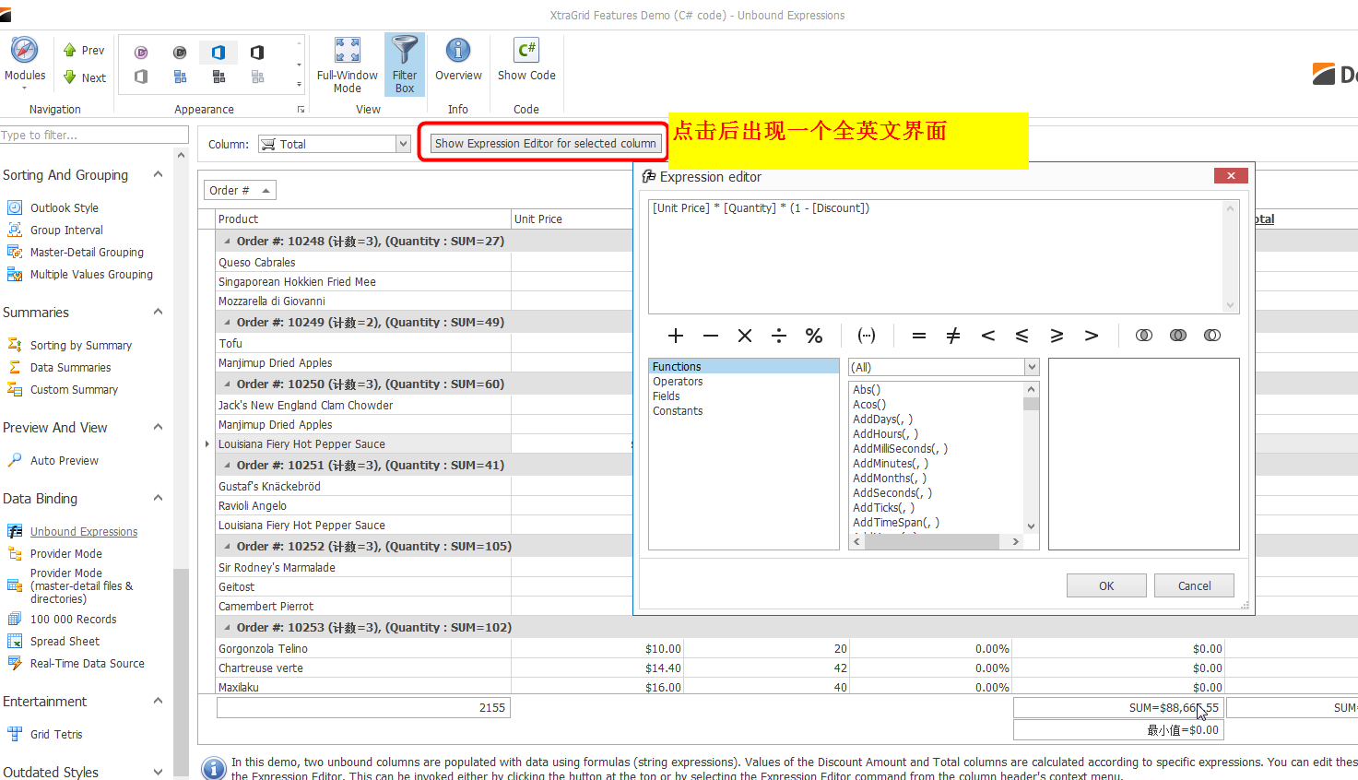The height and width of the screenshot is (780, 1358).
Task: Insert the modulo percent operator
Action: click(813, 336)
